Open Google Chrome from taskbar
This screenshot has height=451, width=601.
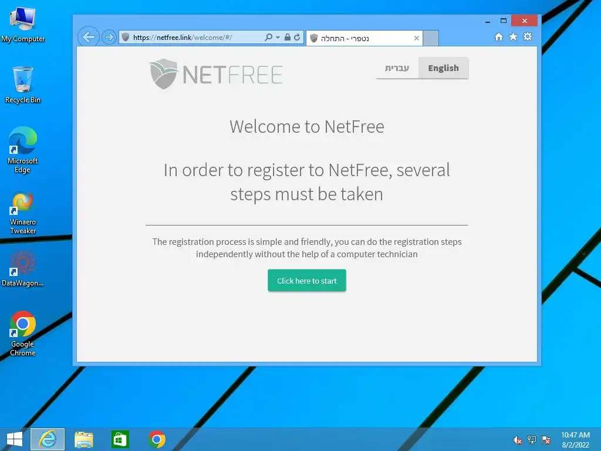click(157, 439)
